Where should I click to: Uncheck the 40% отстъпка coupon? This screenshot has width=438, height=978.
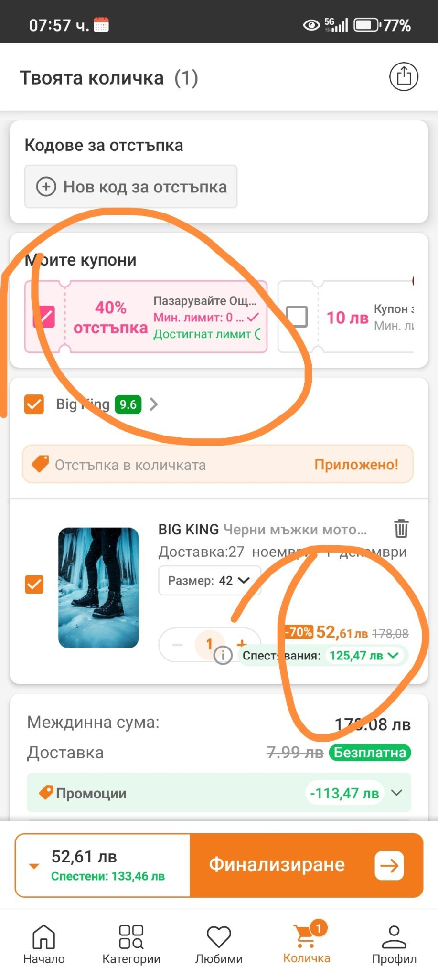(x=44, y=317)
